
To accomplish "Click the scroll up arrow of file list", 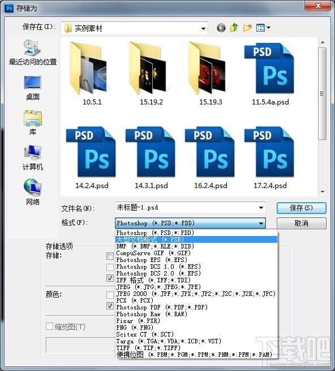I will point(323,42).
